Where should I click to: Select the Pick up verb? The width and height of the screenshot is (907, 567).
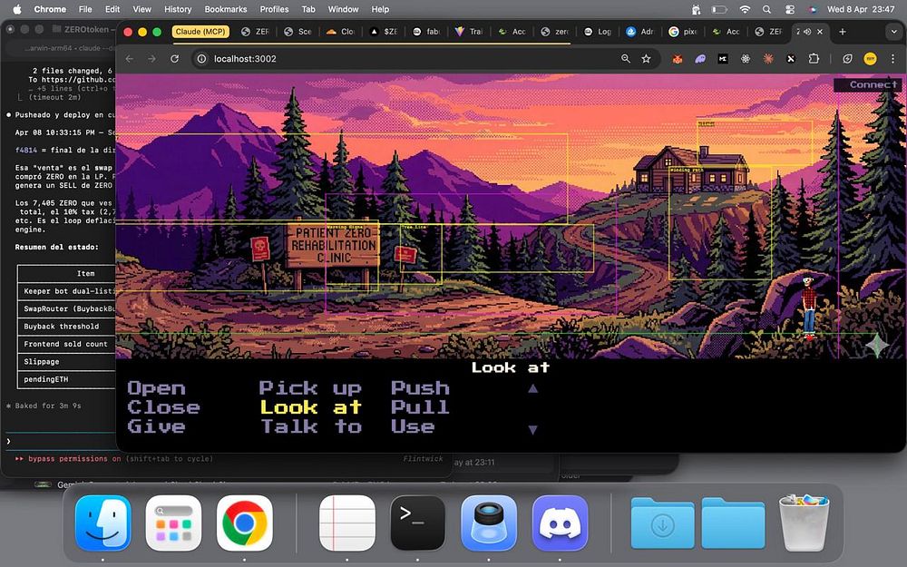310,388
